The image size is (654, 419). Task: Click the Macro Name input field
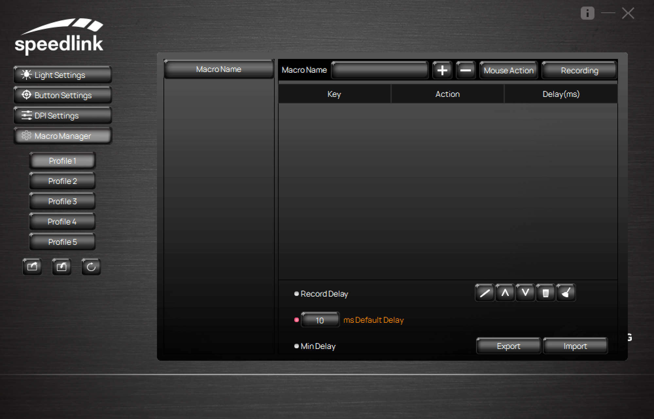tap(380, 70)
